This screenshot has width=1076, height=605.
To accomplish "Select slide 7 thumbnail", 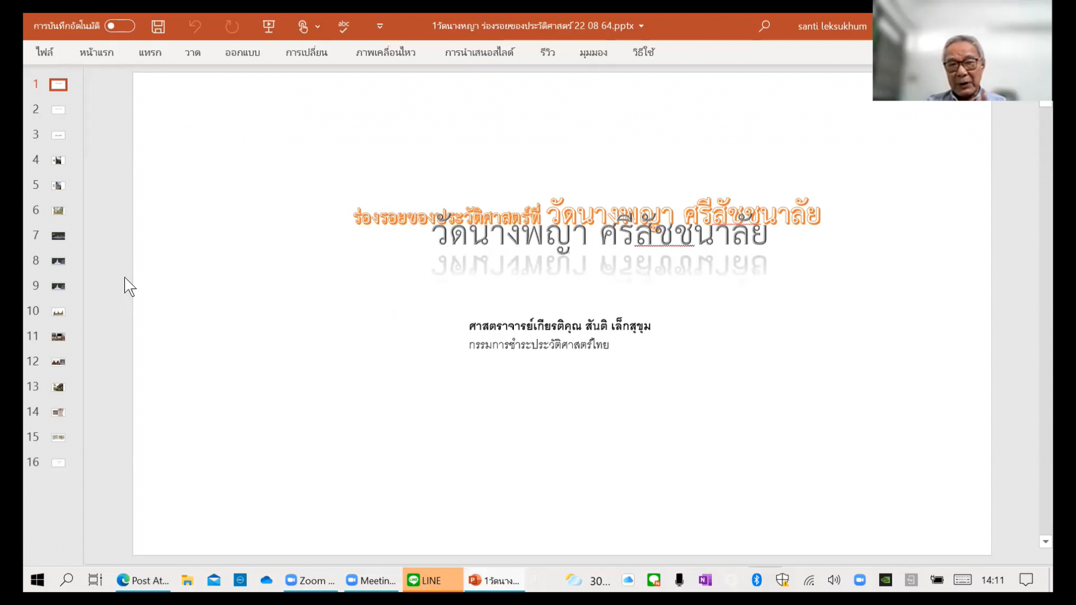I will tap(58, 236).
